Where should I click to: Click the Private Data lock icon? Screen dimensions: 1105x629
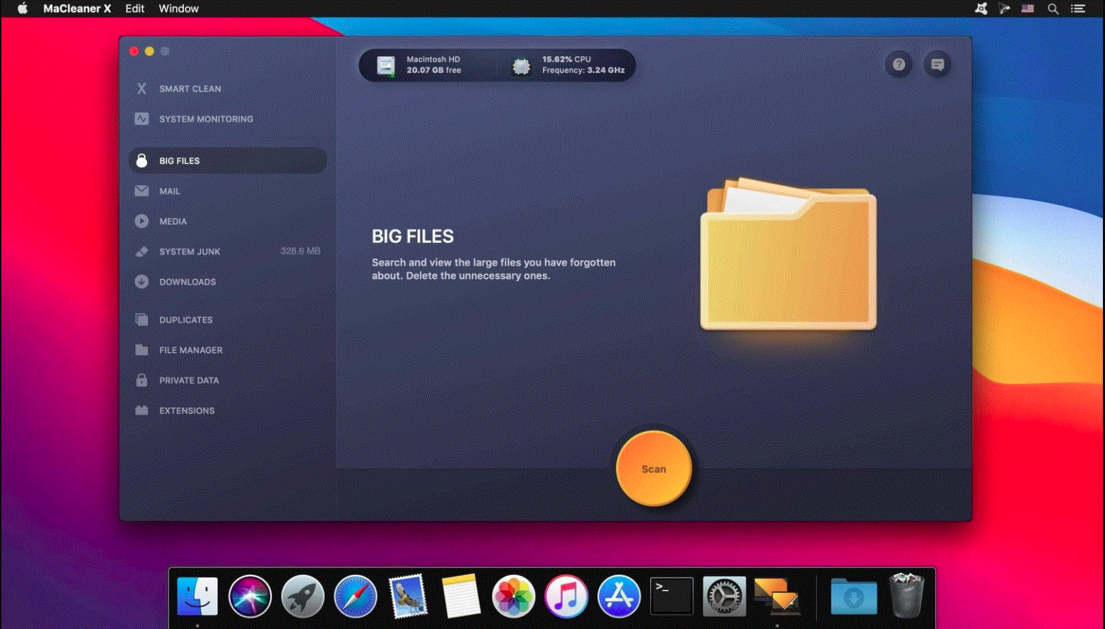click(141, 380)
